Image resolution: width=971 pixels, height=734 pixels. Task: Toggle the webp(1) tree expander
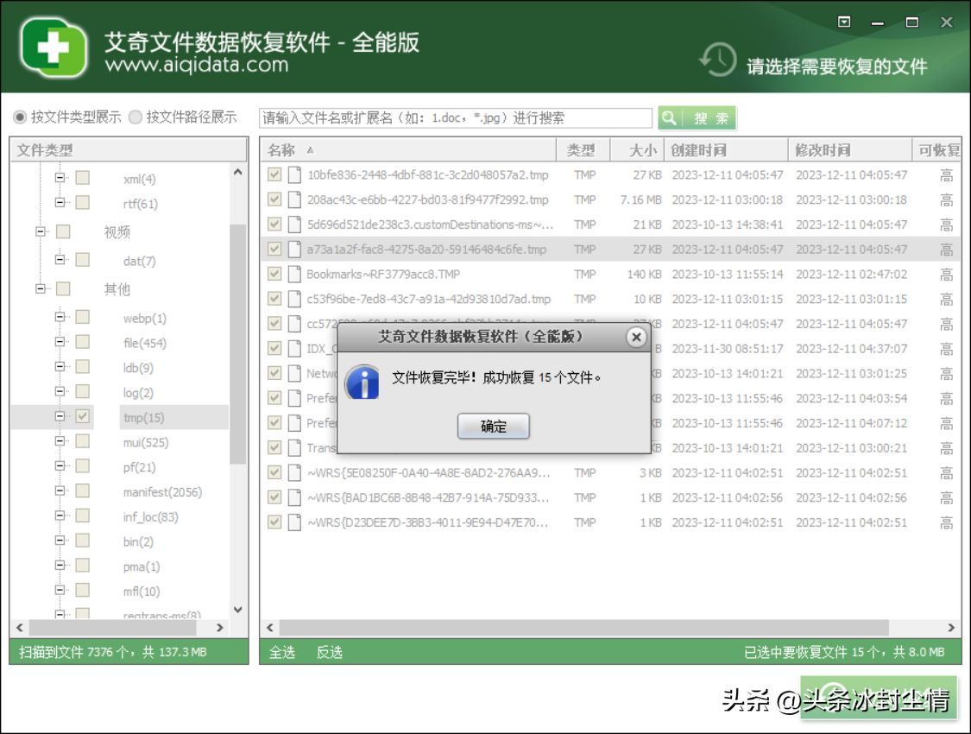60,317
